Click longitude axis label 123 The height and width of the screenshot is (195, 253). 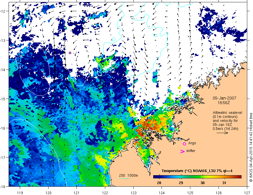click(x=133, y=193)
